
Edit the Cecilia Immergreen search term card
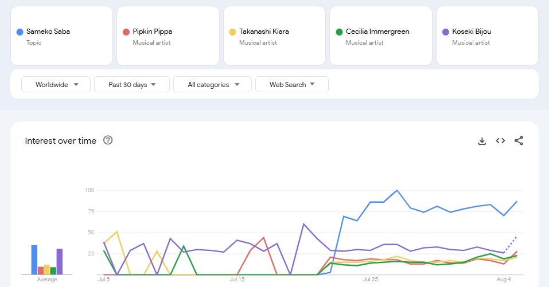pyautogui.click(x=381, y=36)
